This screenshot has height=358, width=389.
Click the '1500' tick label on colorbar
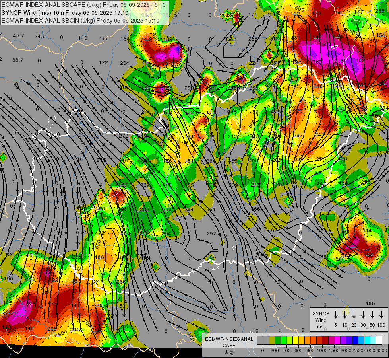click(334, 350)
